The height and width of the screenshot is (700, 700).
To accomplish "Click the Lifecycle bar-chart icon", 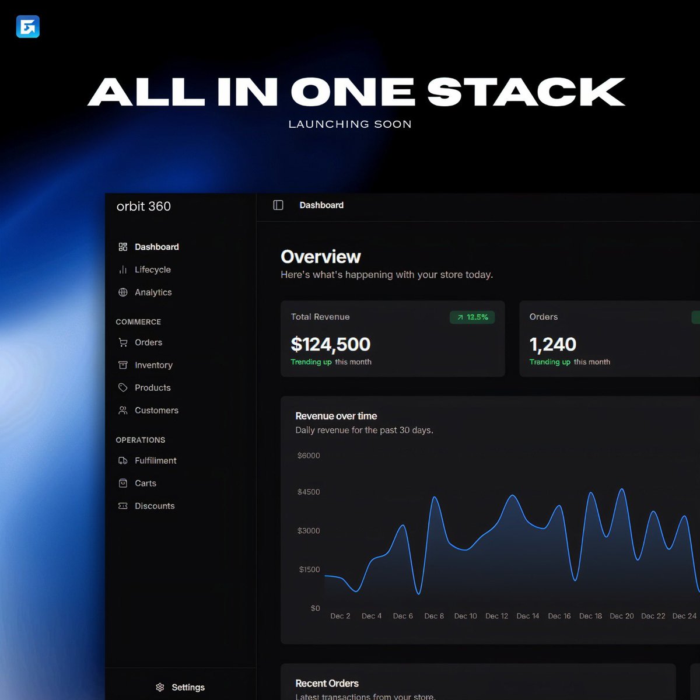I will 123,269.
